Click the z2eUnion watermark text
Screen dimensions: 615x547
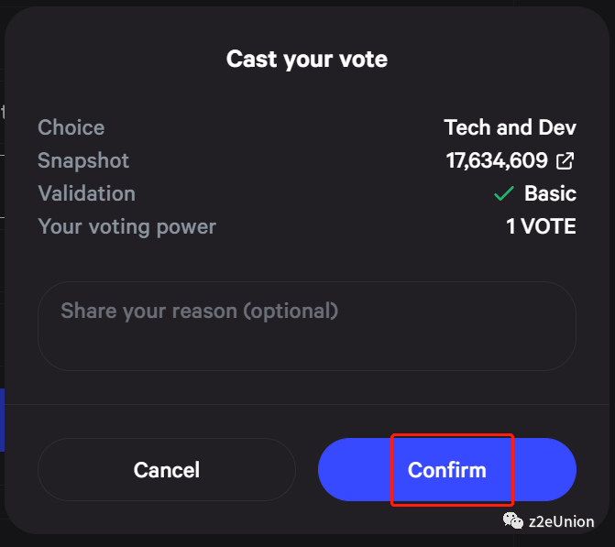pyautogui.click(x=561, y=521)
